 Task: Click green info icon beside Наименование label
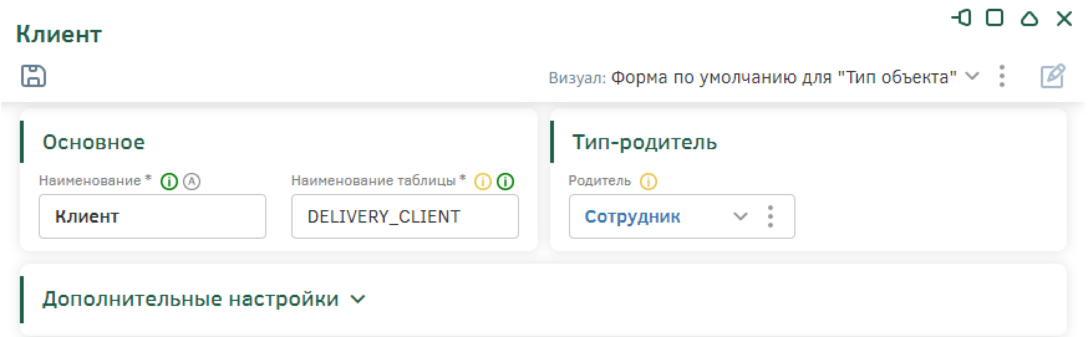(169, 182)
